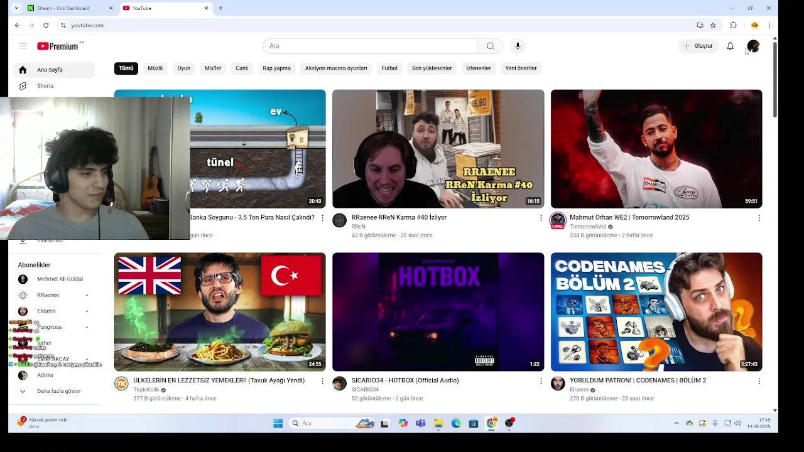The image size is (804, 452).
Task: Select the Canlı filter chip
Action: point(242,68)
